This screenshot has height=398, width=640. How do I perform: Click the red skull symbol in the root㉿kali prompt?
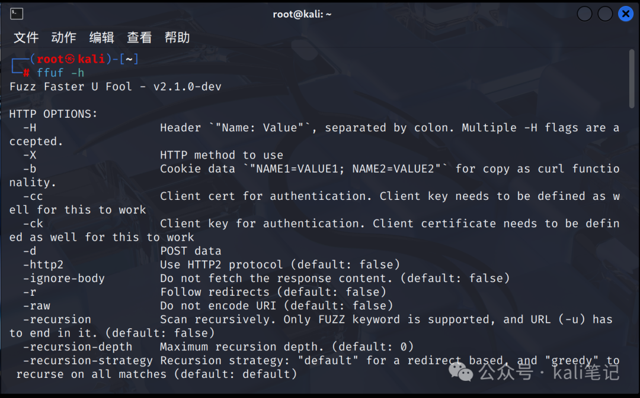[x=70, y=59]
